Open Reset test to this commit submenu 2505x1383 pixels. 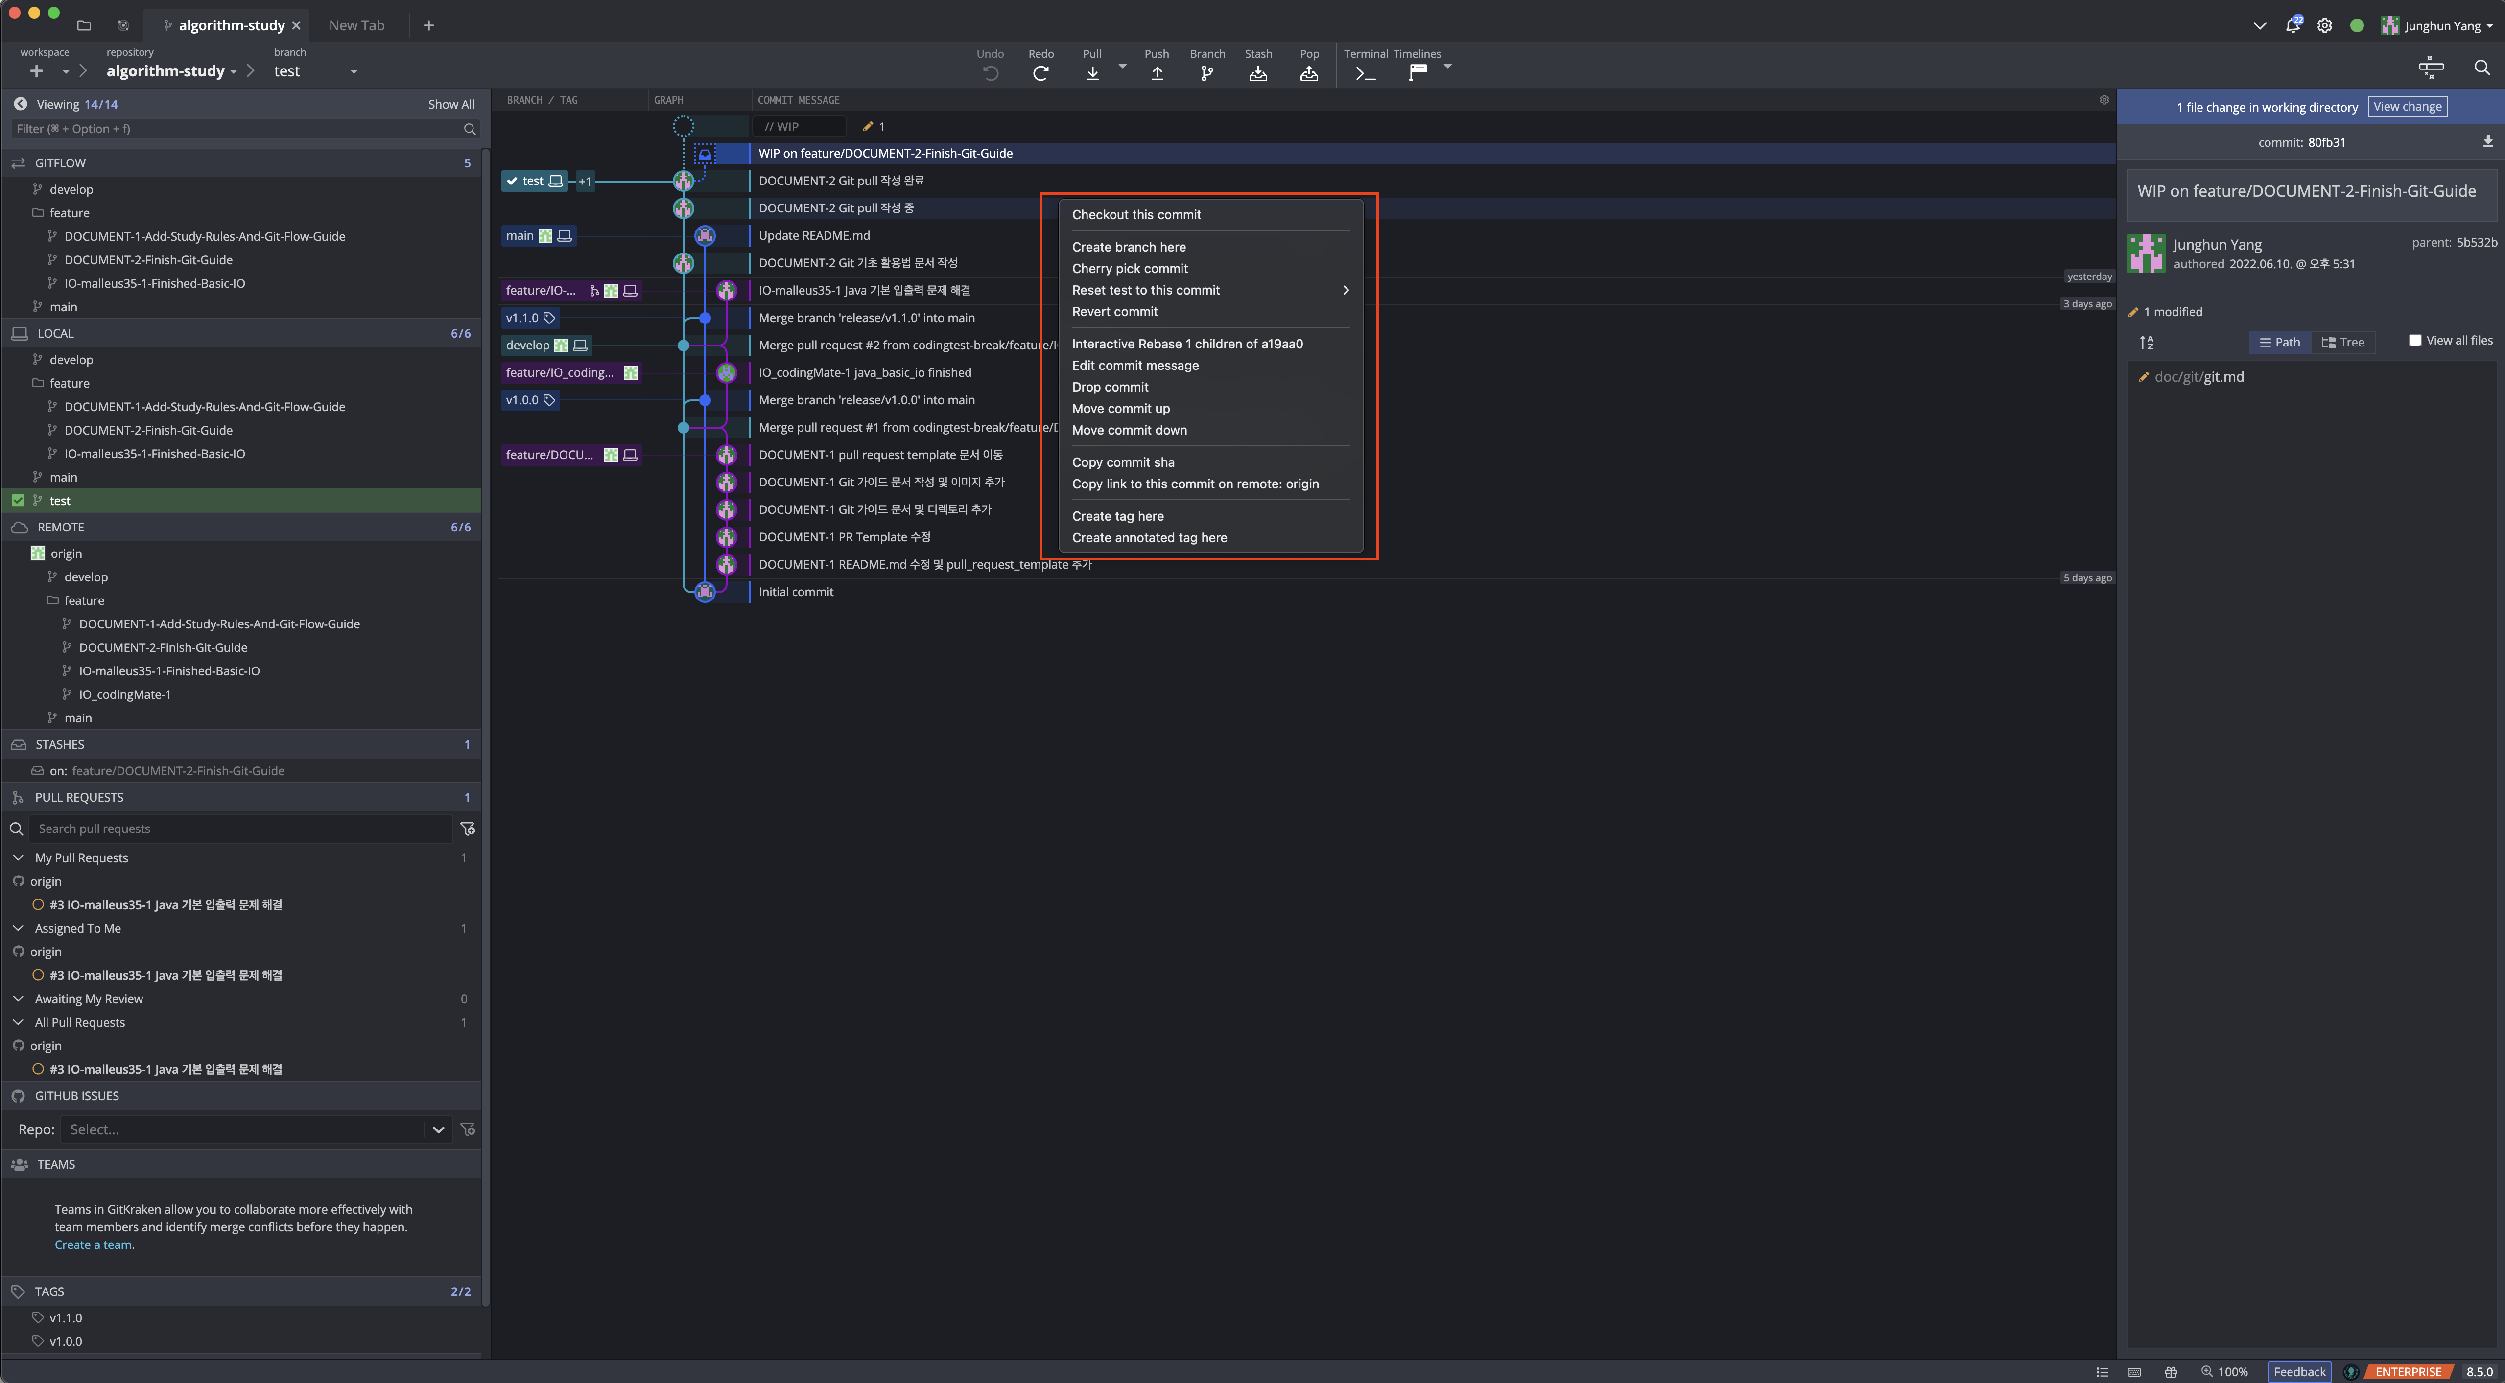1211,290
